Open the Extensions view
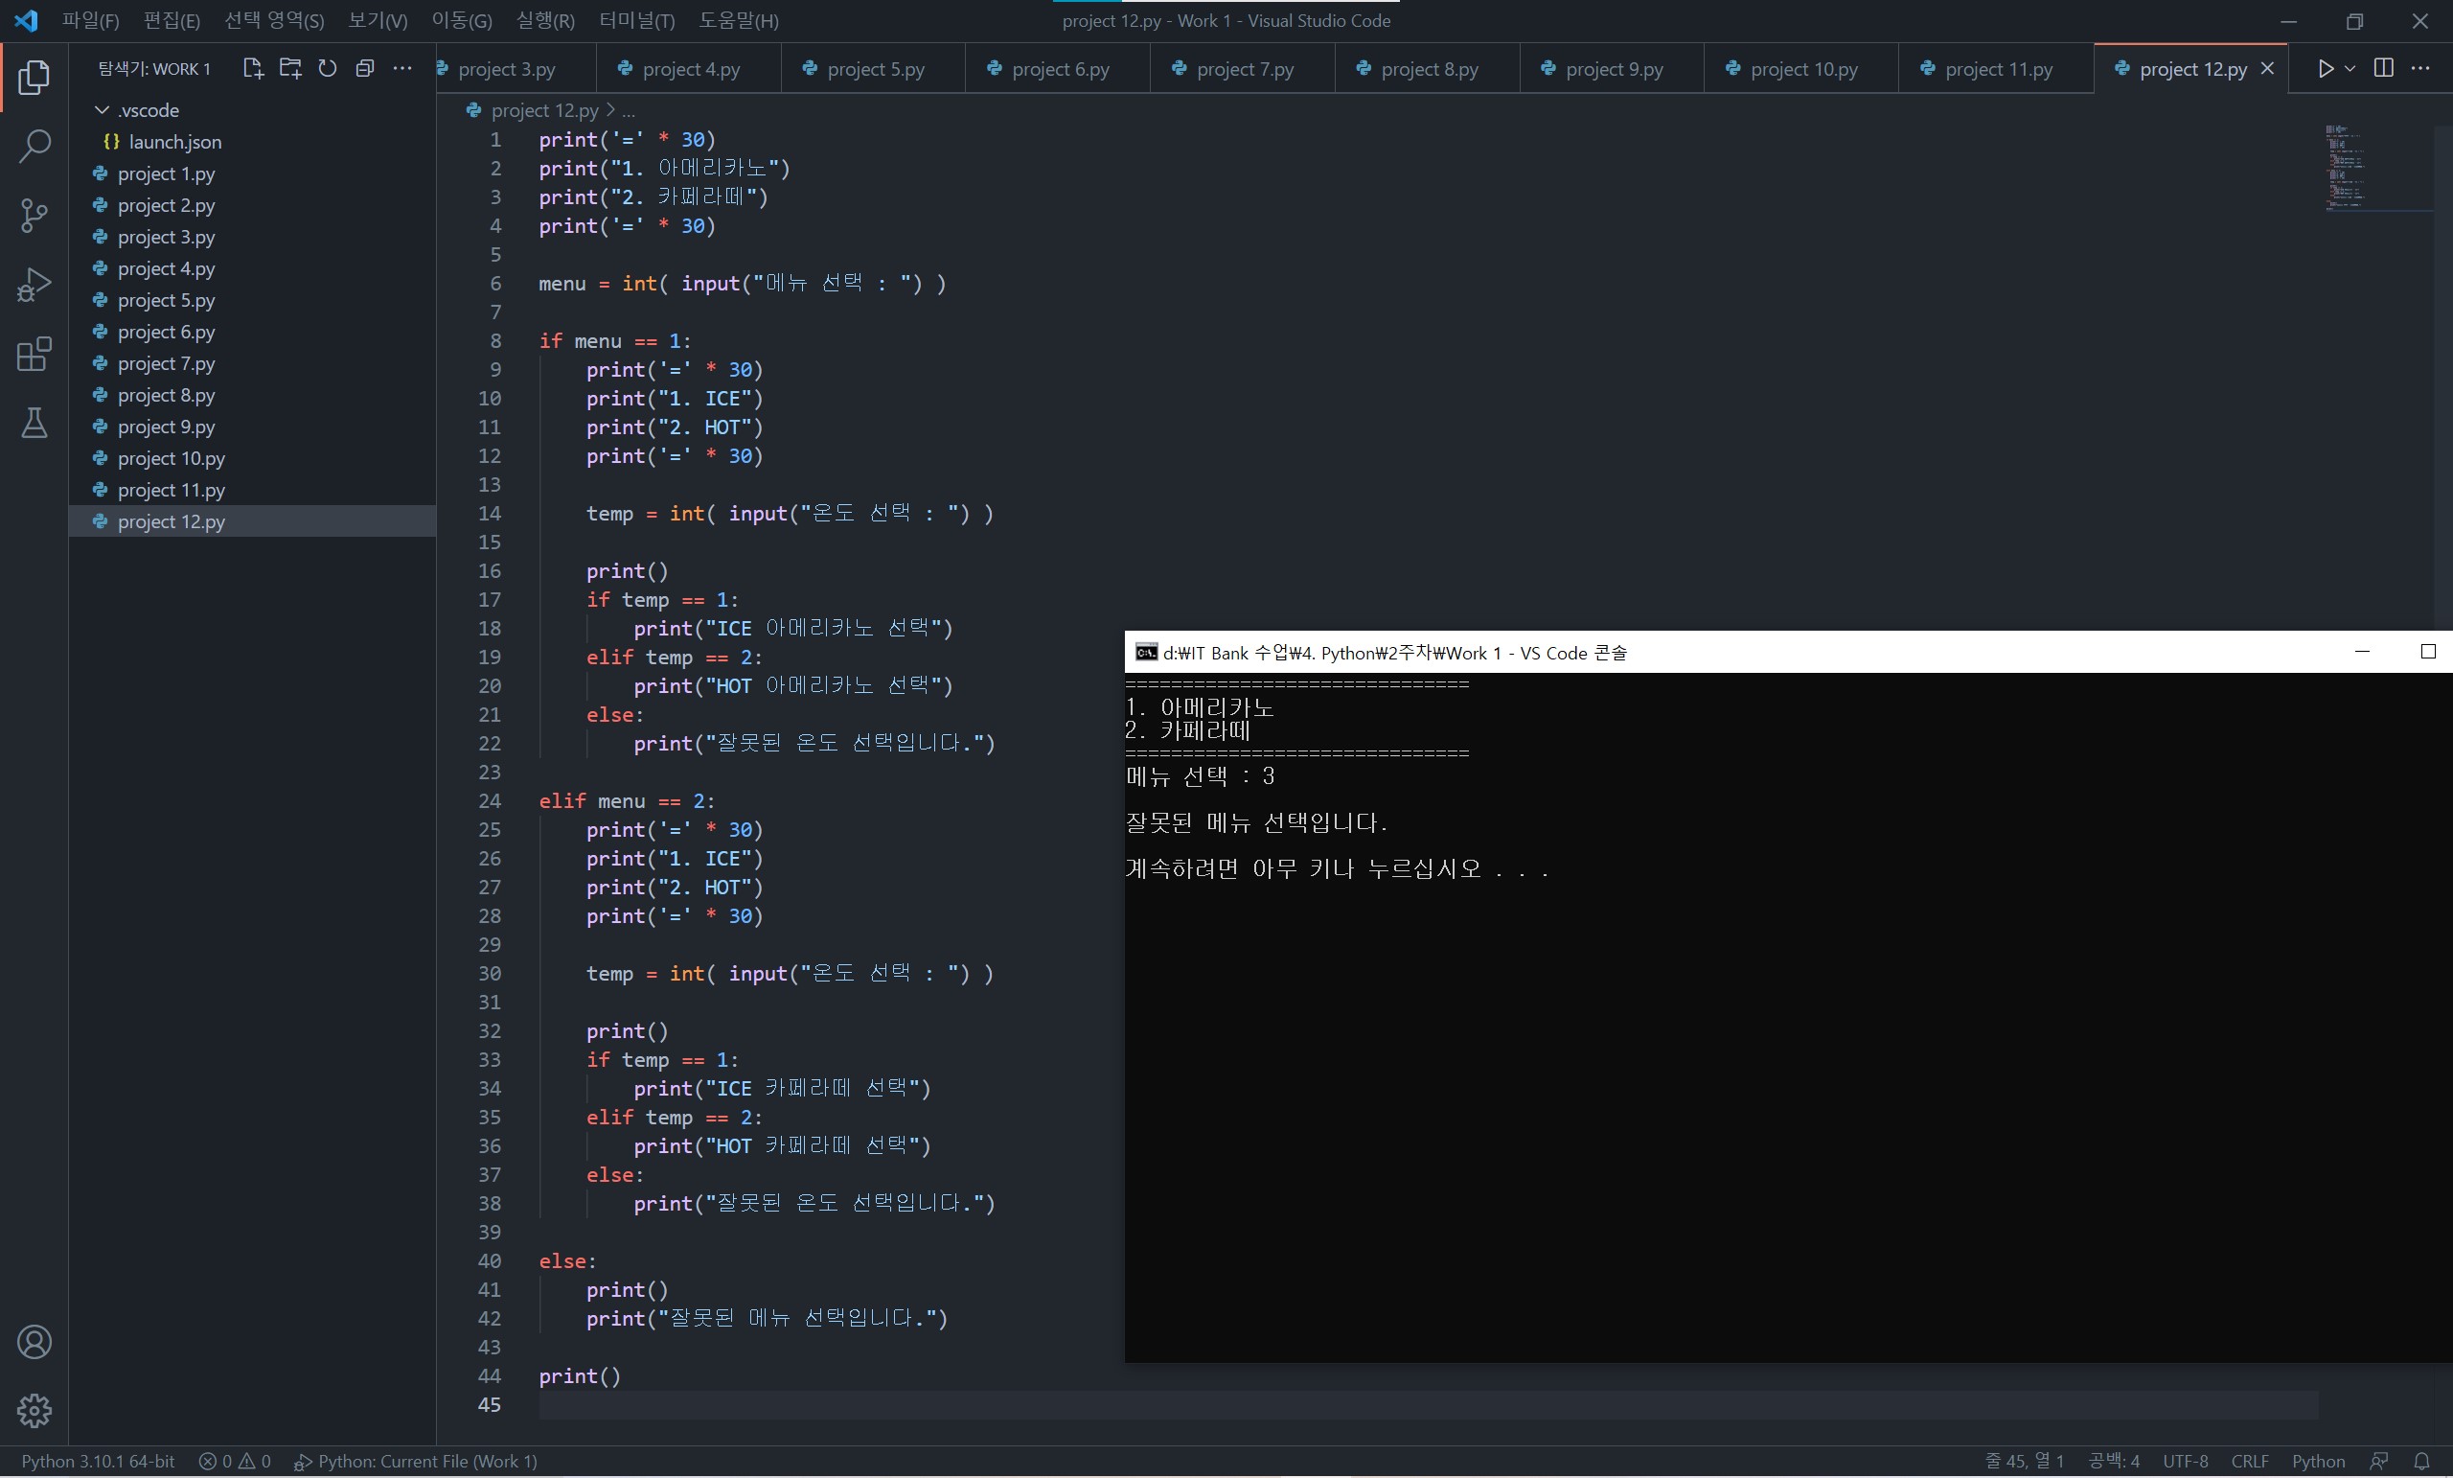Screen dimensions: 2453x1478 pyautogui.click(x=34, y=355)
